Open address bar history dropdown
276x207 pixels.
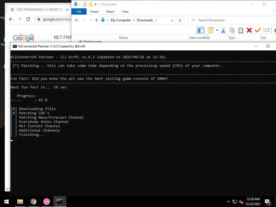click(172, 20)
